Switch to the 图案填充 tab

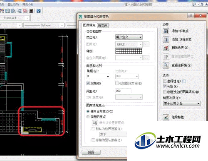(x=89, y=25)
